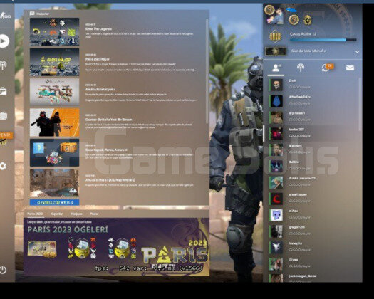Select friend with purple cat avatar
374x299 pixels.
tap(313, 166)
